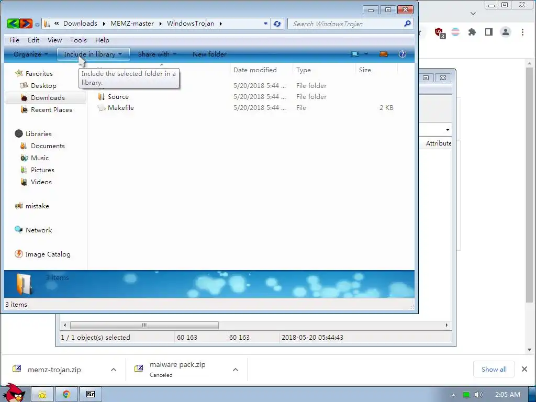Sort by Size column header
This screenshot has width=536, height=402.
click(377, 70)
